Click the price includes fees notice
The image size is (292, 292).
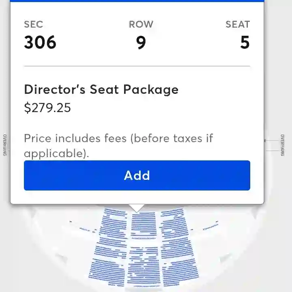click(118, 146)
